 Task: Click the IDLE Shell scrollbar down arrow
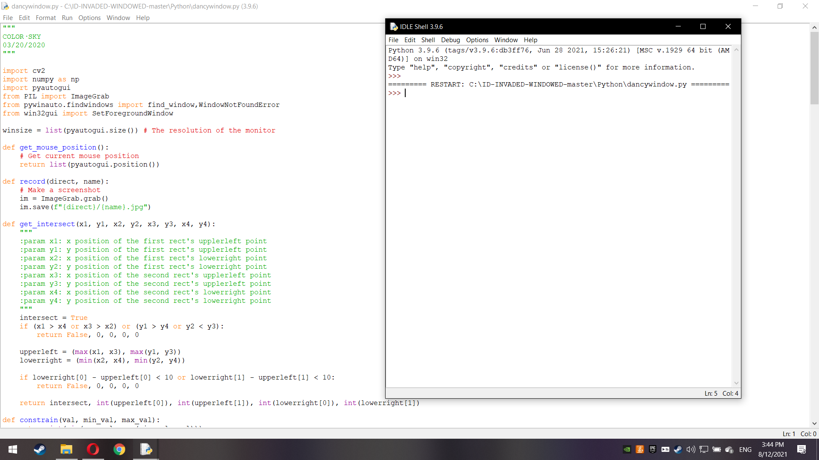click(736, 383)
